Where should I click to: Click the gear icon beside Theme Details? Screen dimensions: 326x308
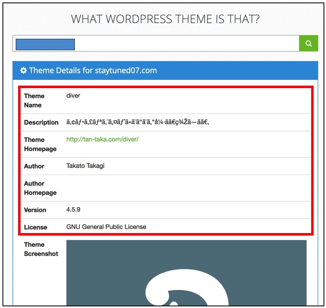tap(23, 70)
